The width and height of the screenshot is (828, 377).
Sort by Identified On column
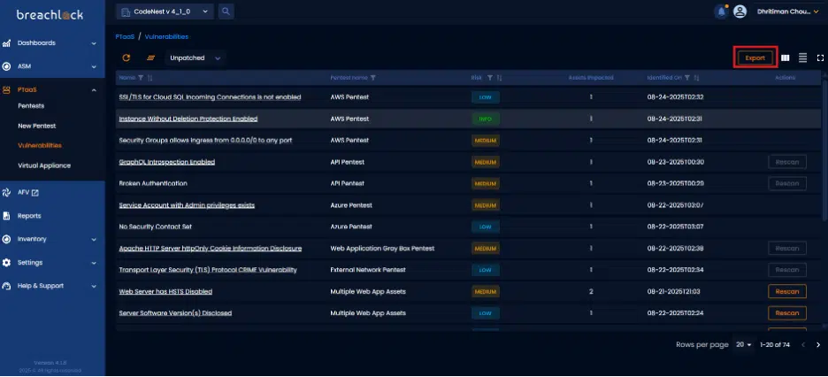(x=696, y=78)
